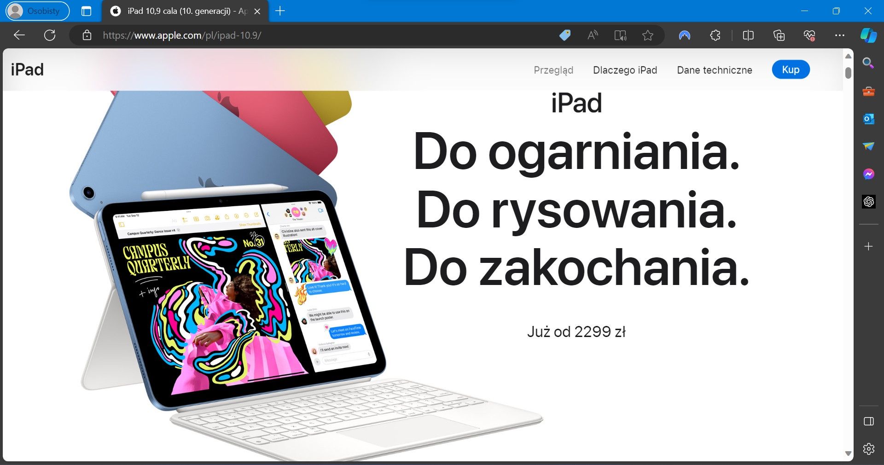Open the Collections panel
Image resolution: width=884 pixels, height=465 pixels.
point(779,35)
